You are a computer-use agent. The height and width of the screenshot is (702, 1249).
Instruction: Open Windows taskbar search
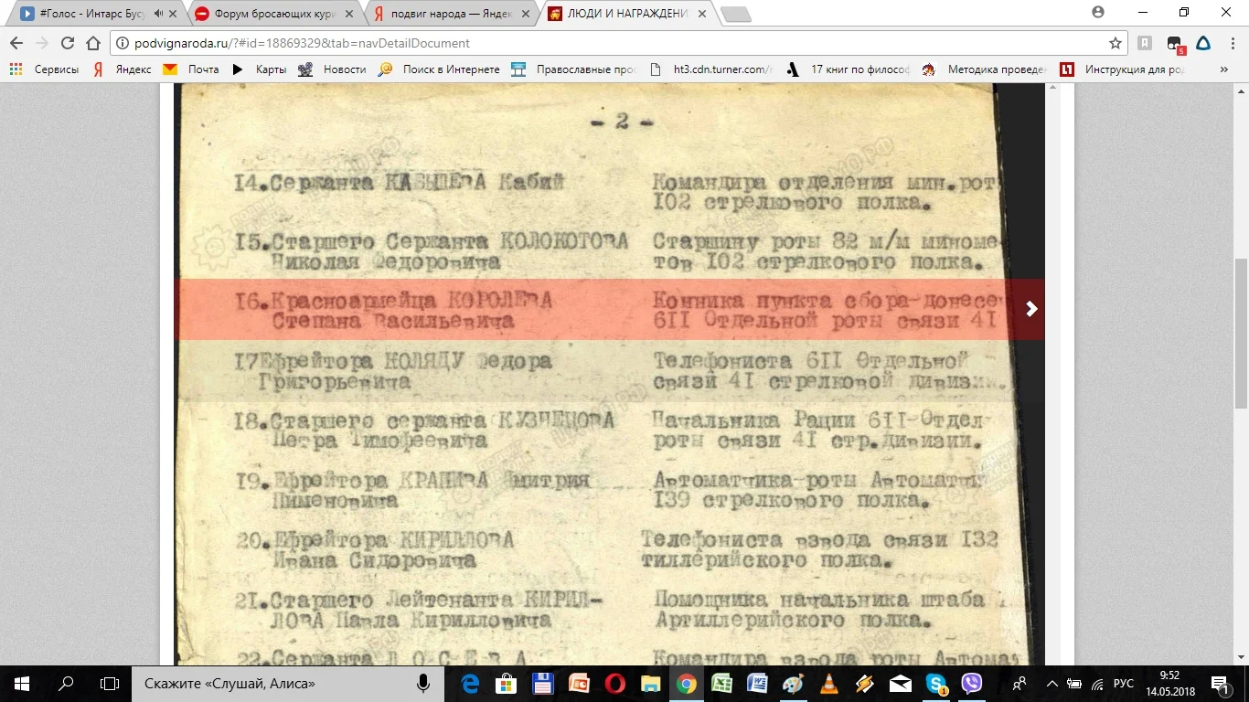[x=66, y=684]
